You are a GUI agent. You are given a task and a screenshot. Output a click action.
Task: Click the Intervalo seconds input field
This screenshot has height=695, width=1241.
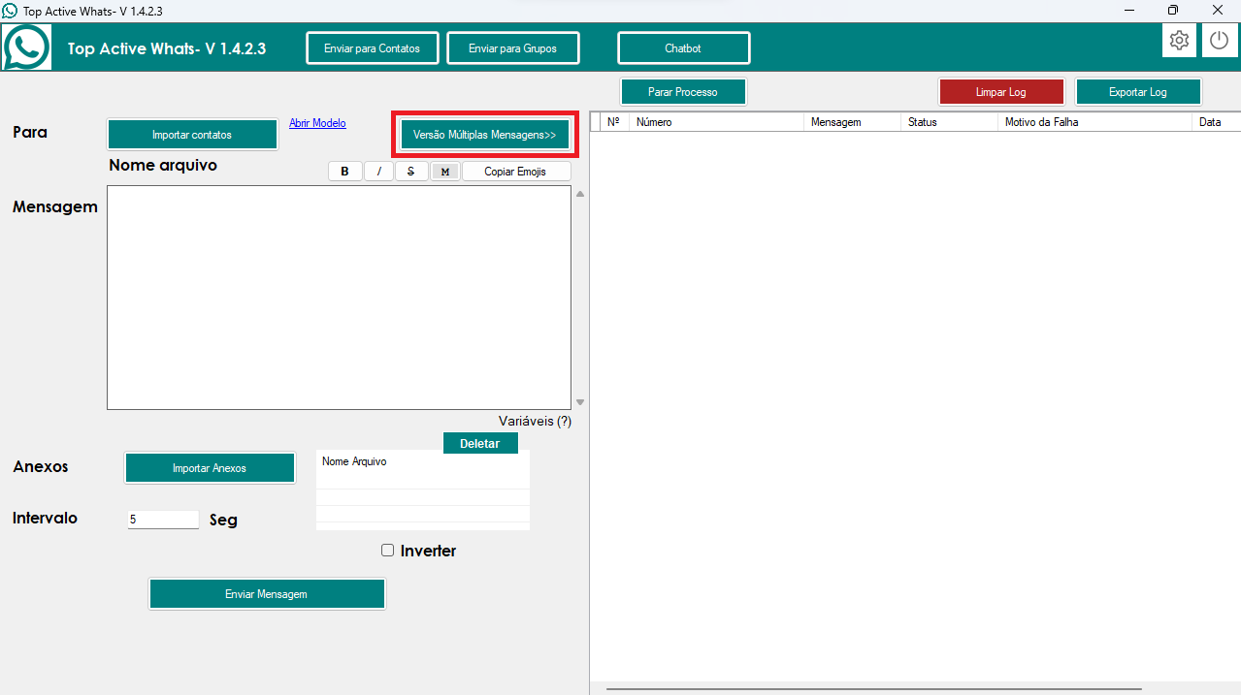click(x=163, y=520)
